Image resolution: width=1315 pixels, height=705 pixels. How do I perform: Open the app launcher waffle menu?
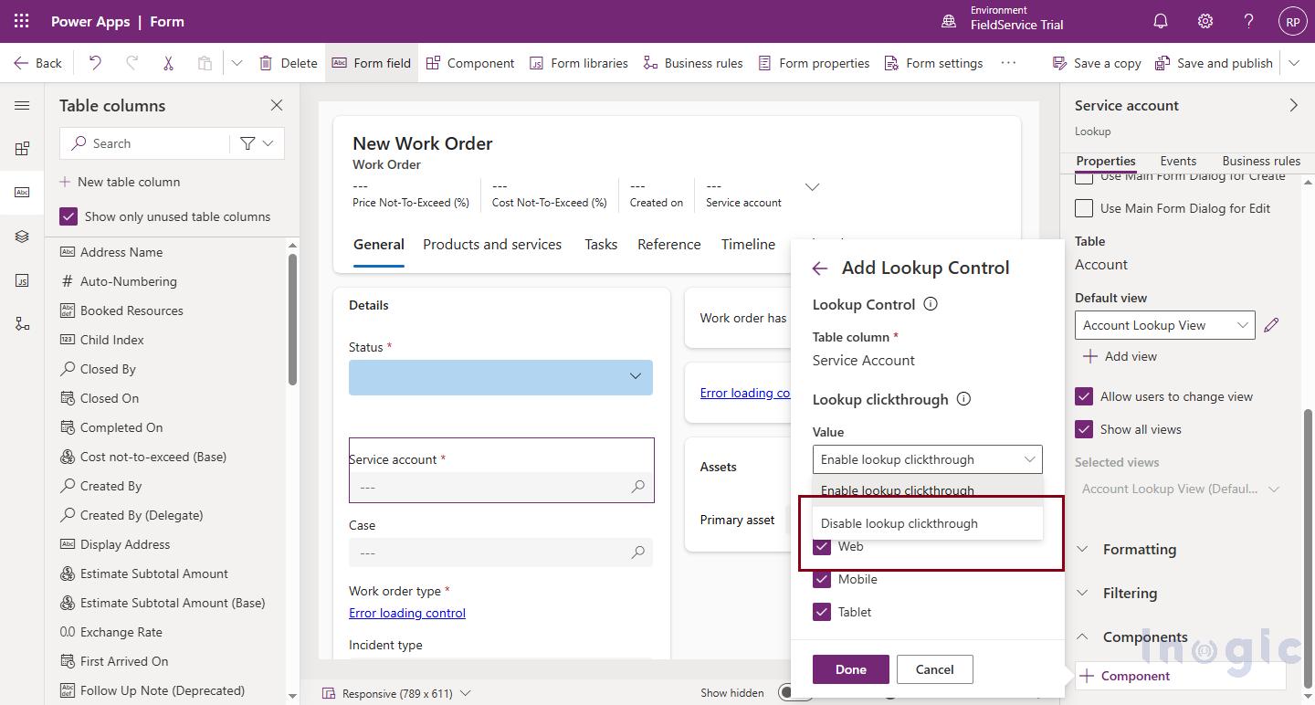coord(22,21)
